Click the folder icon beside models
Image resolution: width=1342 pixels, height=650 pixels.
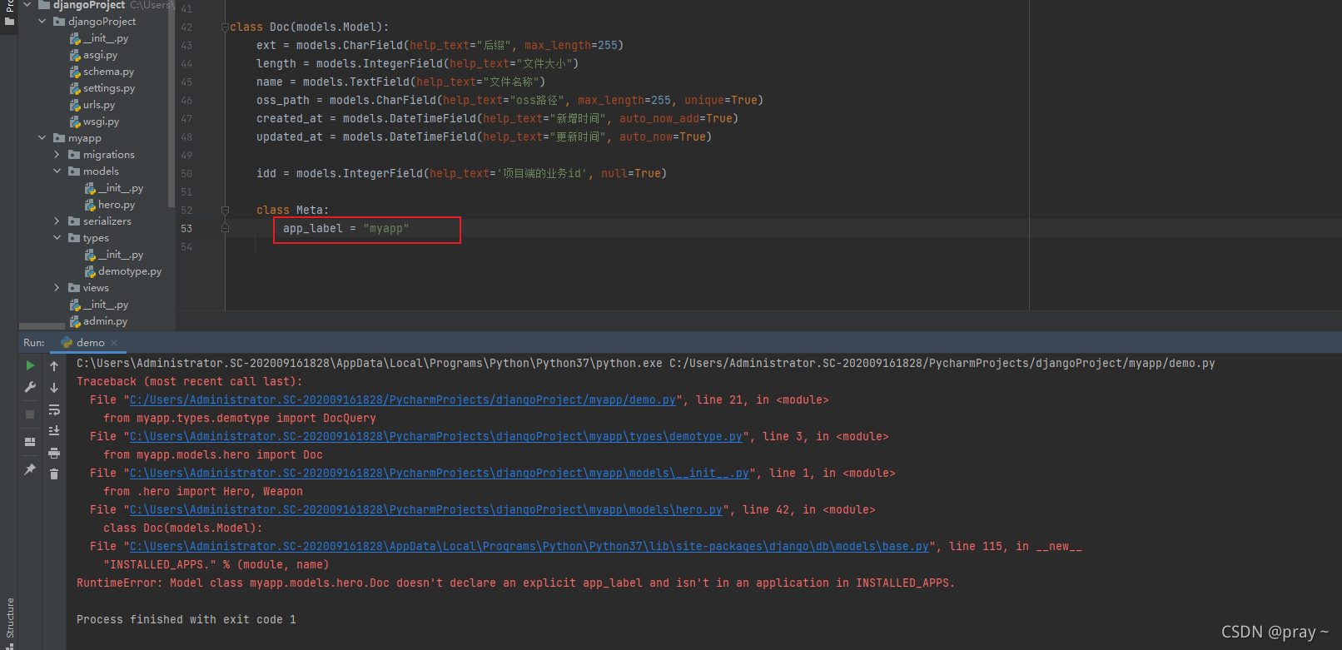coord(74,171)
